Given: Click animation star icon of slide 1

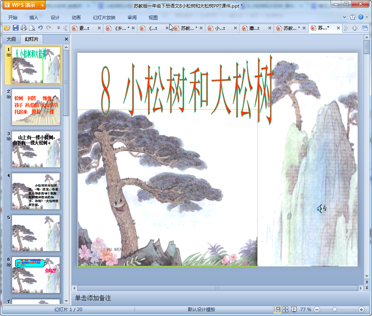Looking at the screenshot, I should tap(9, 55).
